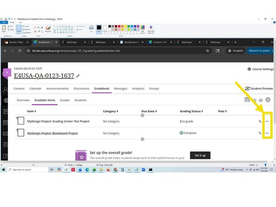Viewport: 276px width, 207px height.
Task: Click reorder arrows for Grading Center Test Project
Action: tap(260, 121)
